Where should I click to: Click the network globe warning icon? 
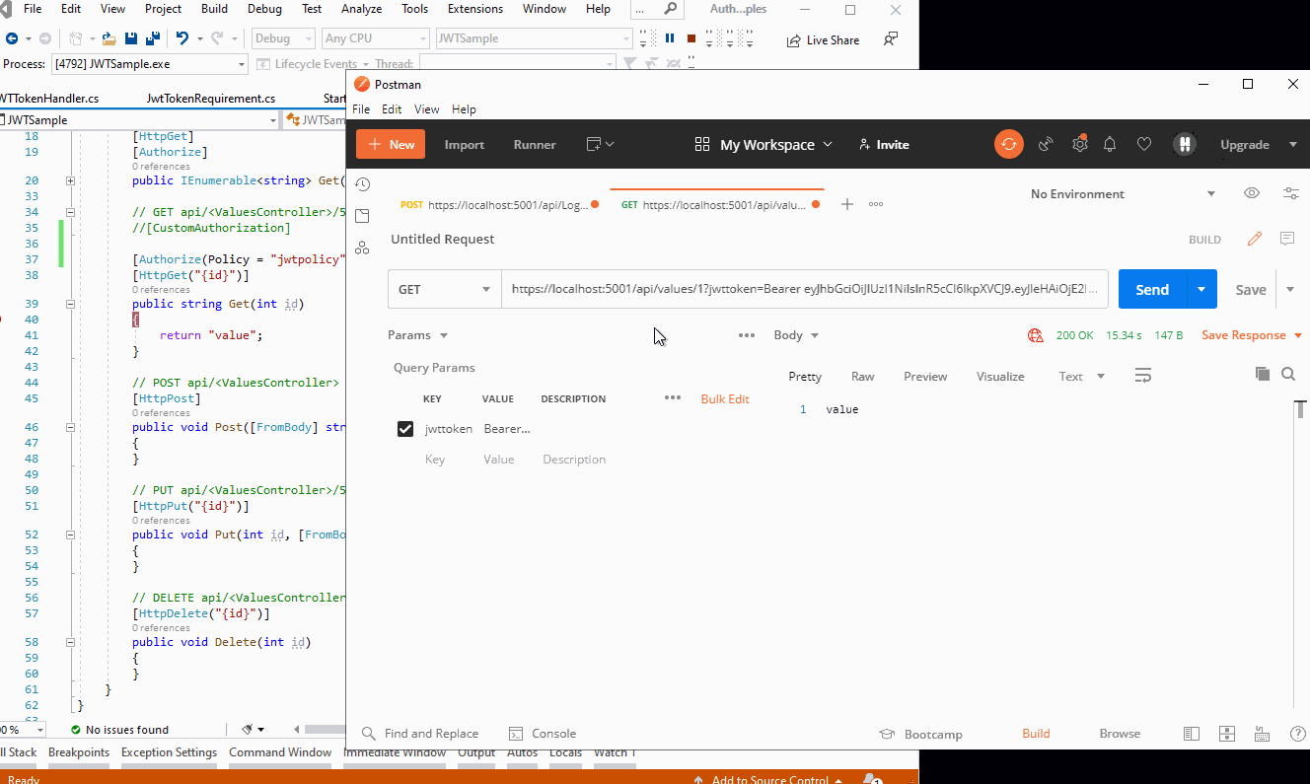(1036, 335)
